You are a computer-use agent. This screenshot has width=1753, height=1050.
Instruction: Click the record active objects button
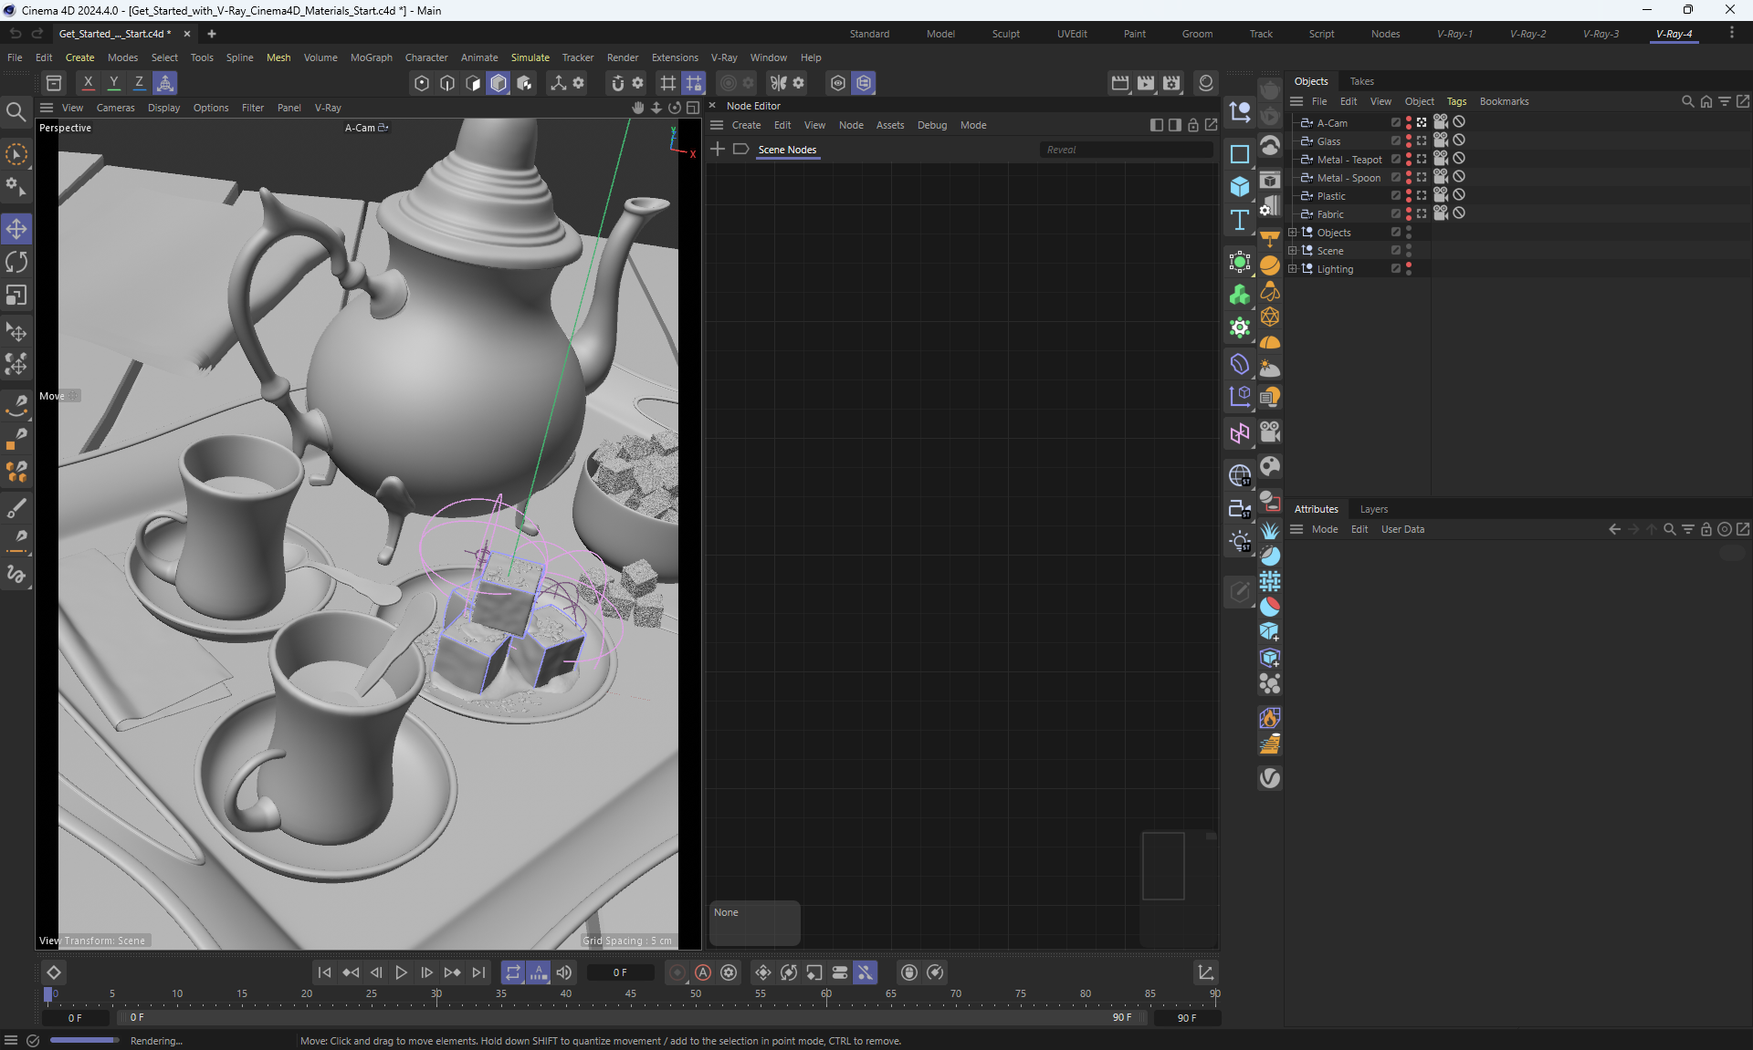point(677,972)
